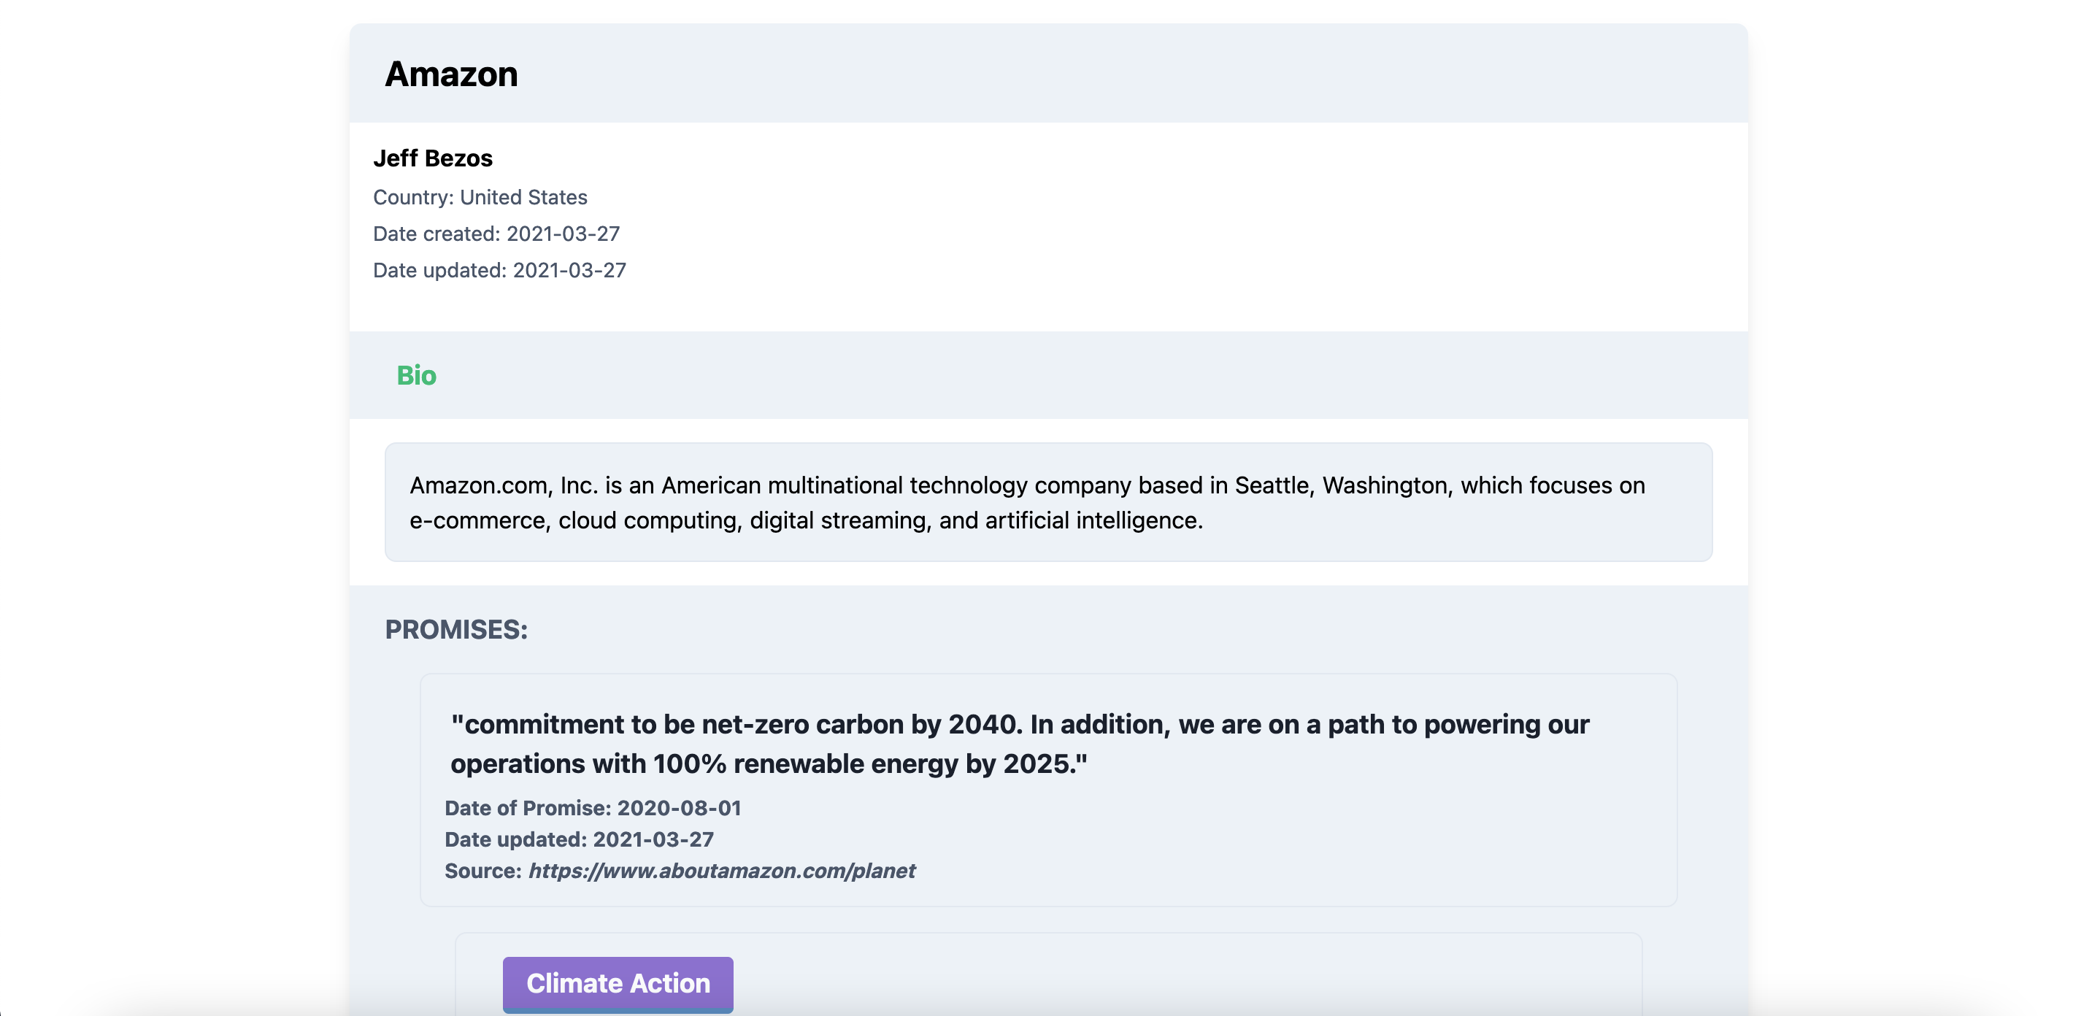The image size is (2092, 1016).
Task: Click the Climate Action tag button
Action: [618, 983]
